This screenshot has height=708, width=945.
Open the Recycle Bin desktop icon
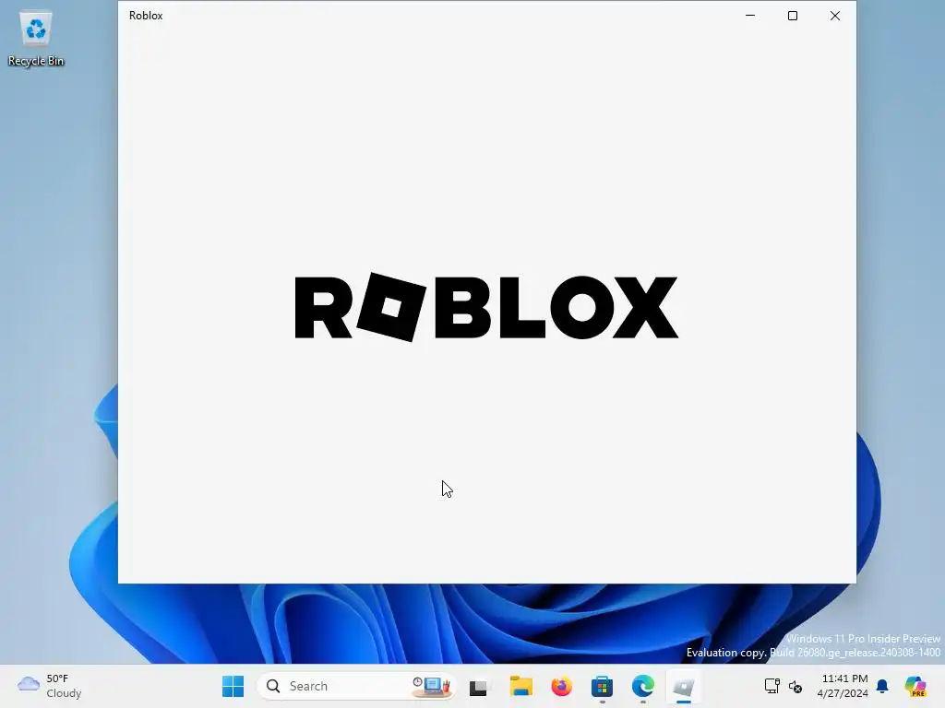click(x=36, y=39)
